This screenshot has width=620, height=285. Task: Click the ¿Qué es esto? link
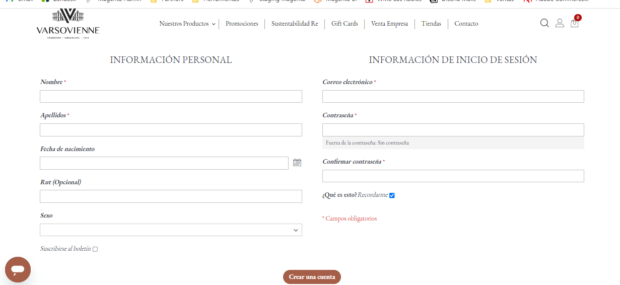[x=339, y=195]
